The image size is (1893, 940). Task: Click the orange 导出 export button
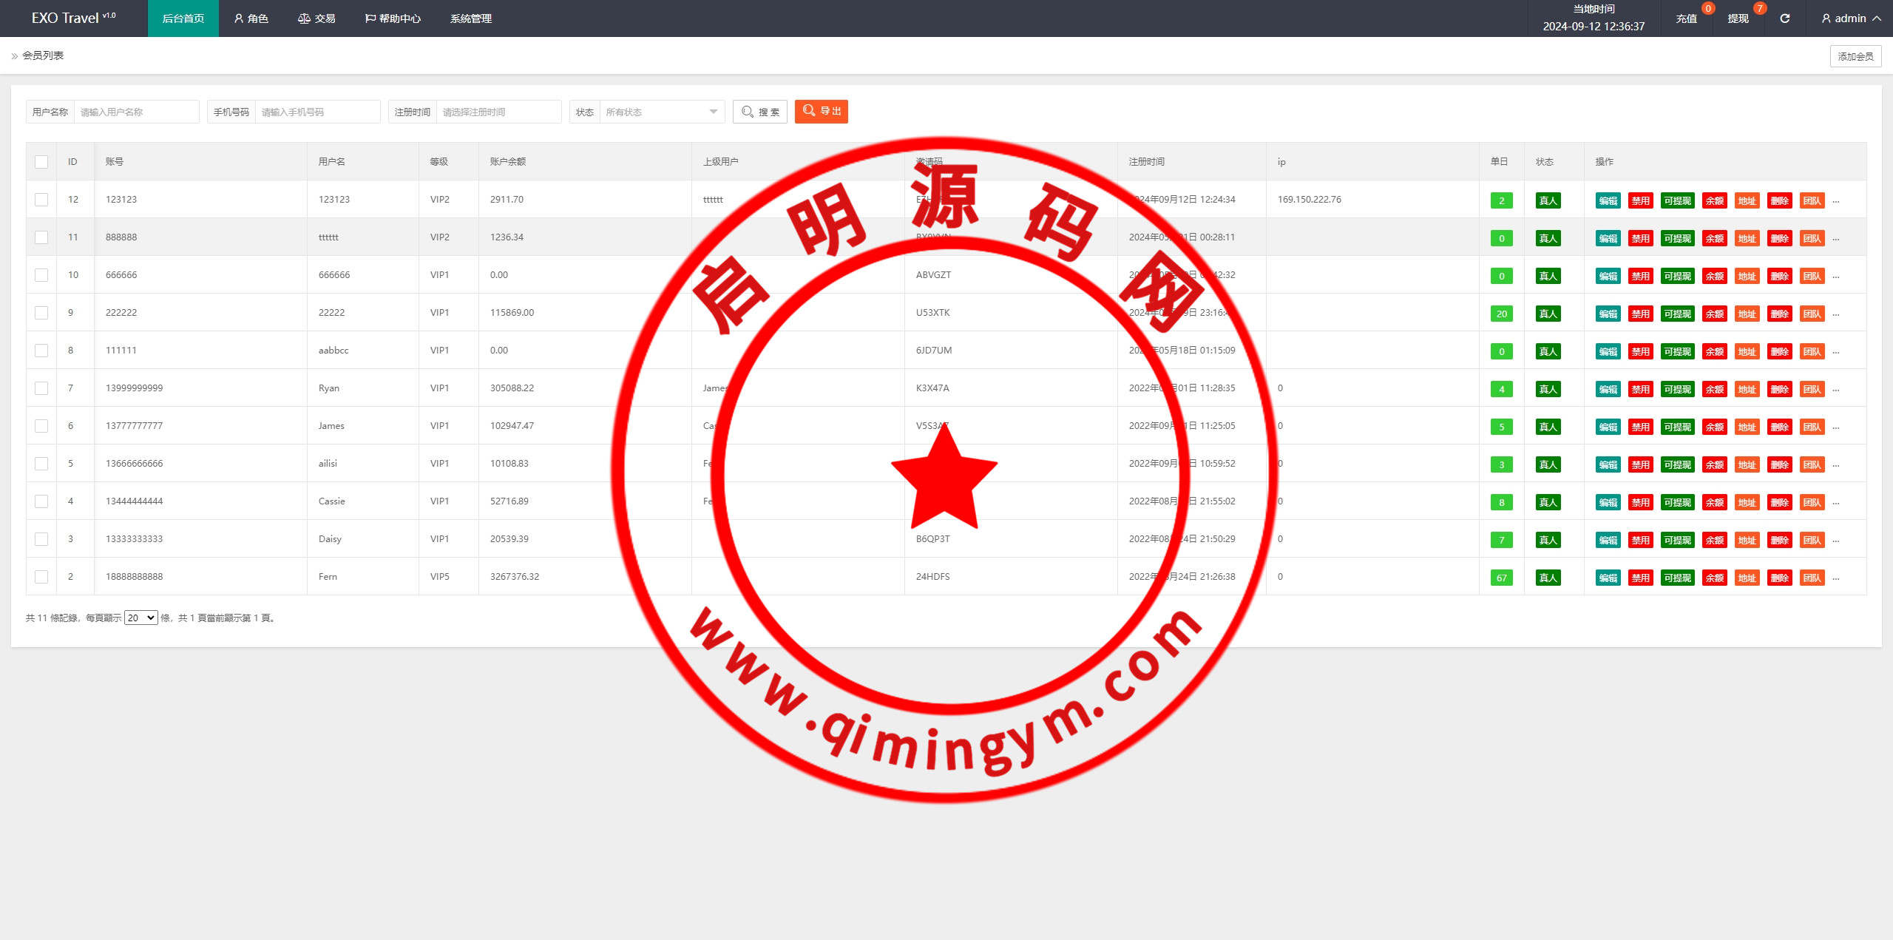tap(822, 111)
